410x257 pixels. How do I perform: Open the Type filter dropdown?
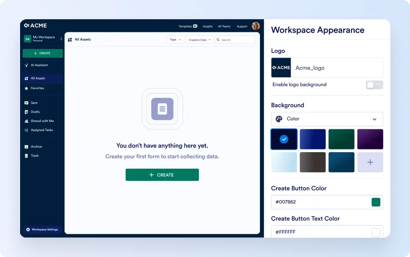(x=175, y=40)
